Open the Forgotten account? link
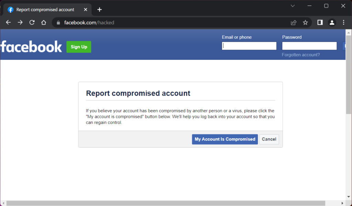 [301, 55]
